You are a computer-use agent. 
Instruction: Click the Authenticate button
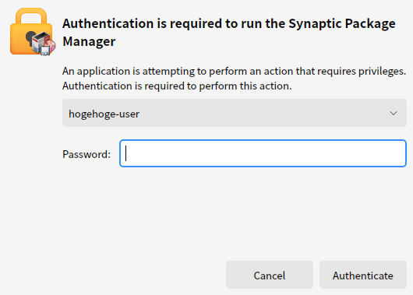pos(363,275)
